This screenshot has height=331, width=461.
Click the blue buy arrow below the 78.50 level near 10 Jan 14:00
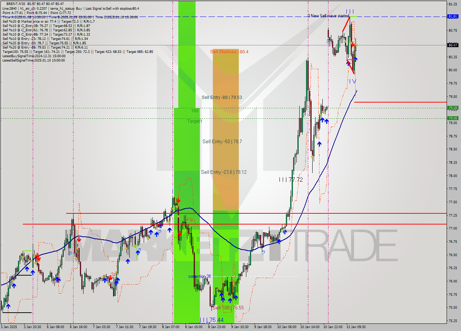pyautogui.click(x=319, y=144)
